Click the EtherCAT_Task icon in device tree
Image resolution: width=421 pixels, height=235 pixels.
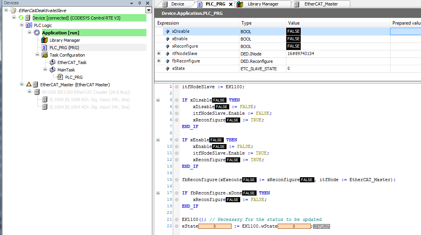[x=52, y=62]
